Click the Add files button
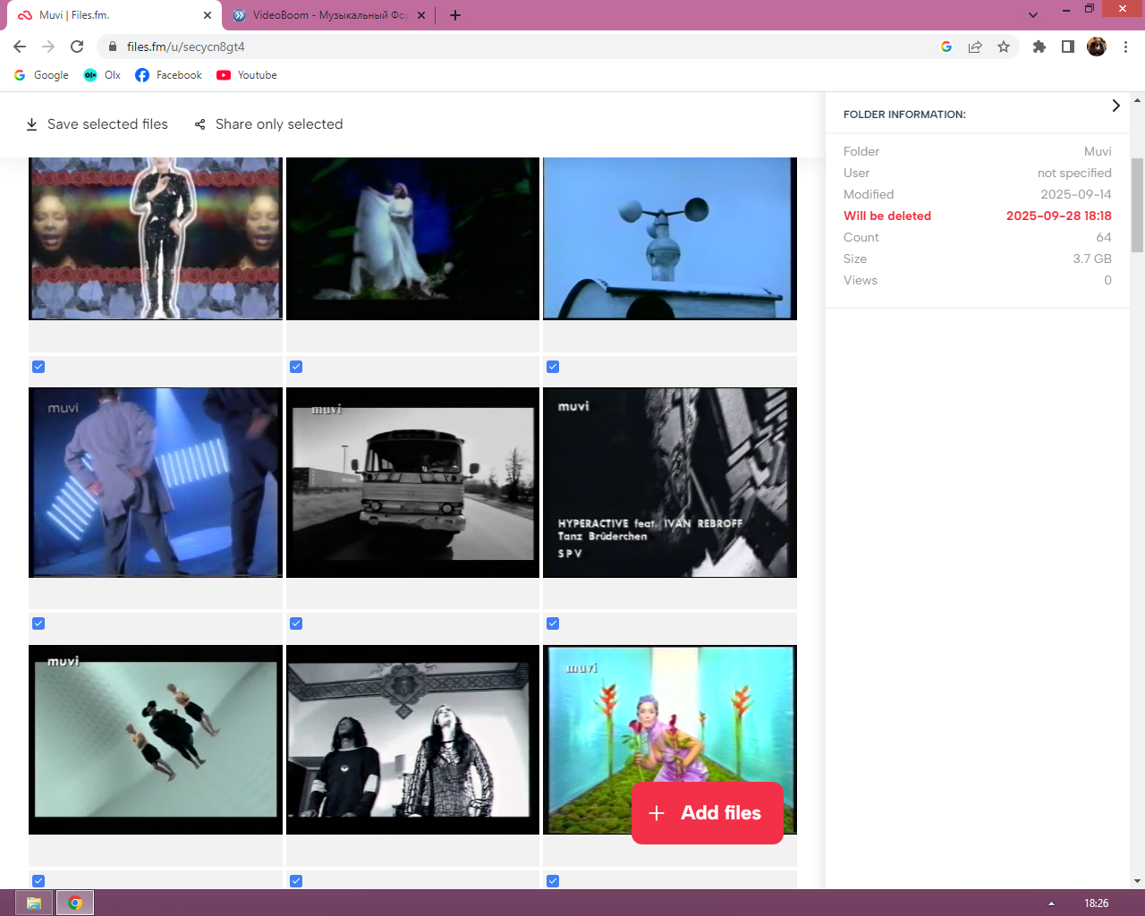The height and width of the screenshot is (916, 1145). [x=707, y=812]
